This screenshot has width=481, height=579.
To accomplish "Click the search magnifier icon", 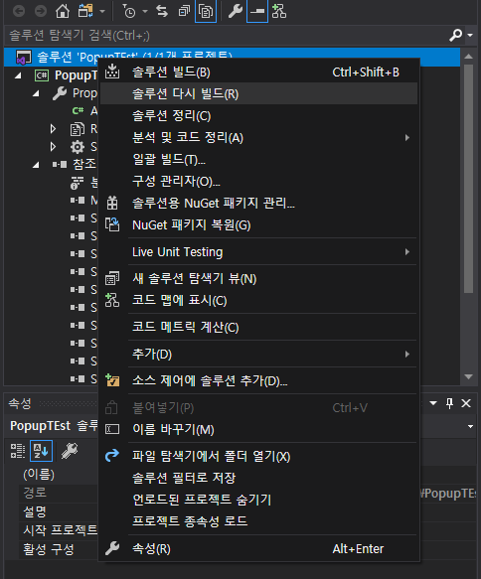I will click(x=455, y=35).
